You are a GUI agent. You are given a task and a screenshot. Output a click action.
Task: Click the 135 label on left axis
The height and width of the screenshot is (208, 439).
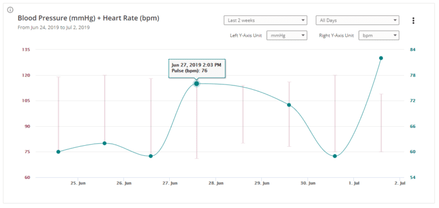(x=26, y=50)
